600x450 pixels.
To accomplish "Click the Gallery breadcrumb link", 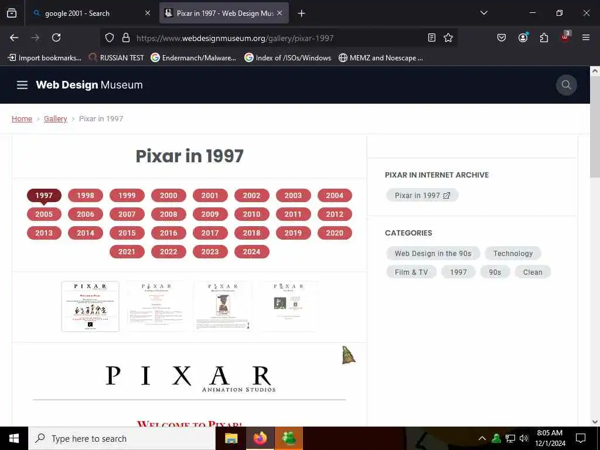I will coord(56,118).
